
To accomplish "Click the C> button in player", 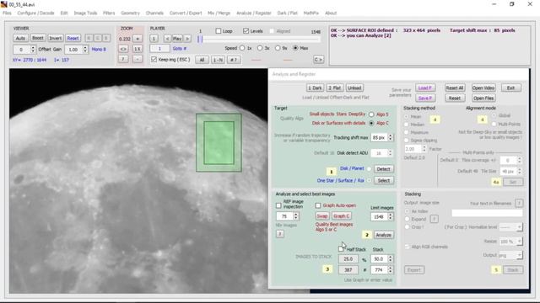I will point(319,60).
